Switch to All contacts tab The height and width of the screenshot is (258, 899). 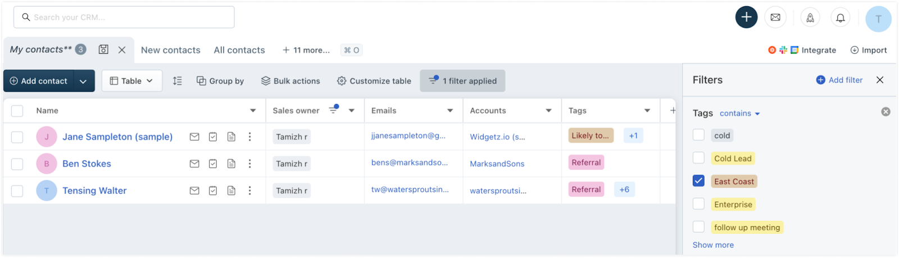(x=239, y=50)
